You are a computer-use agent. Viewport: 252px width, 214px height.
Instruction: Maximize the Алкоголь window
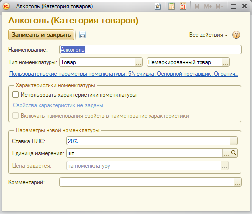coord(233,6)
